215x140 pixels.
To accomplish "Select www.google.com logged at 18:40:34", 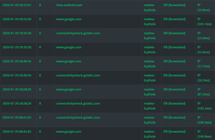I will 69,61.
